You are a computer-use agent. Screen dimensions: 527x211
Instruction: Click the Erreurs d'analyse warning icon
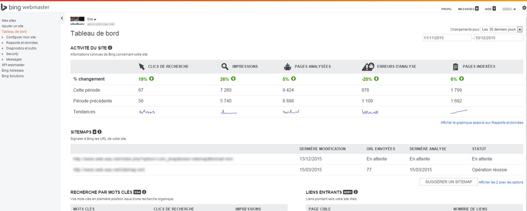[368, 66]
